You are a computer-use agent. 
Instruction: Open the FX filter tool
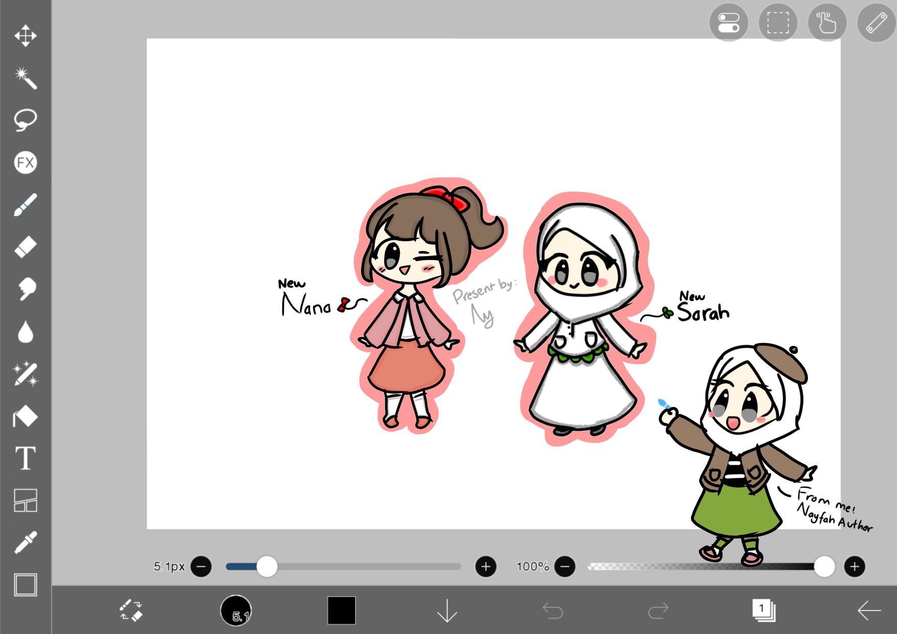(x=26, y=163)
